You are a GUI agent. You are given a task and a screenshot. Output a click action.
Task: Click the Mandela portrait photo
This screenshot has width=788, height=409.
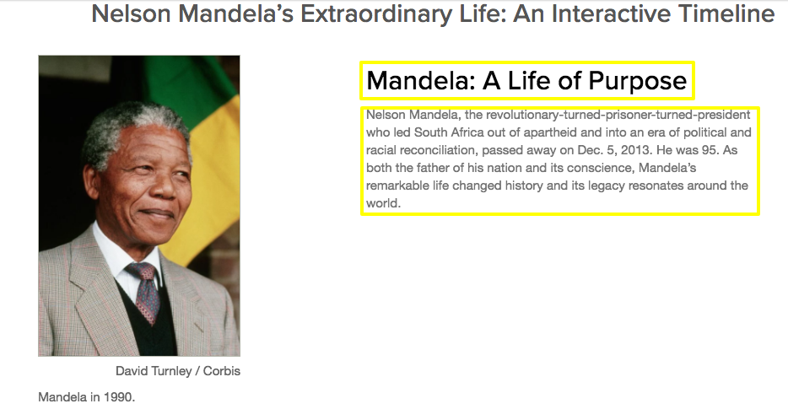tap(139, 206)
